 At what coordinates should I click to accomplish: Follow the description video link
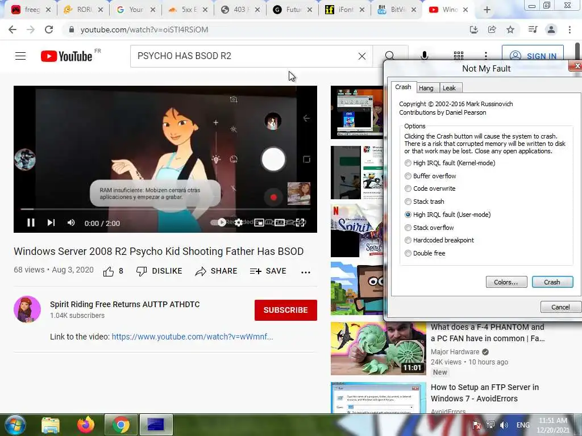(192, 337)
